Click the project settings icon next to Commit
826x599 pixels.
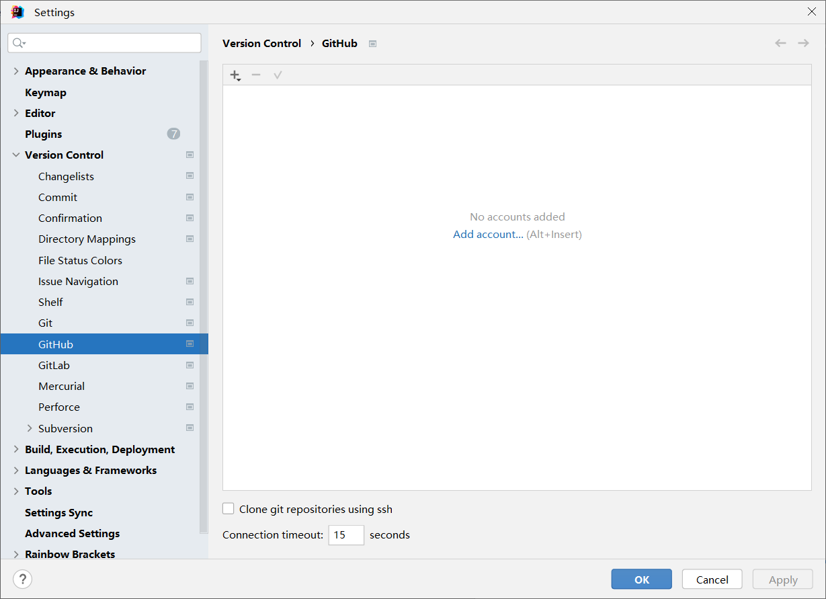[x=190, y=197]
